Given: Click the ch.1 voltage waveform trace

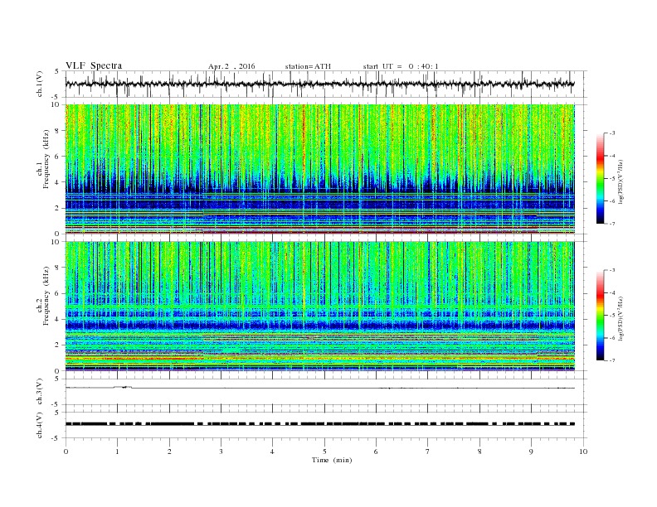Looking at the screenshot, I should click(x=320, y=84).
